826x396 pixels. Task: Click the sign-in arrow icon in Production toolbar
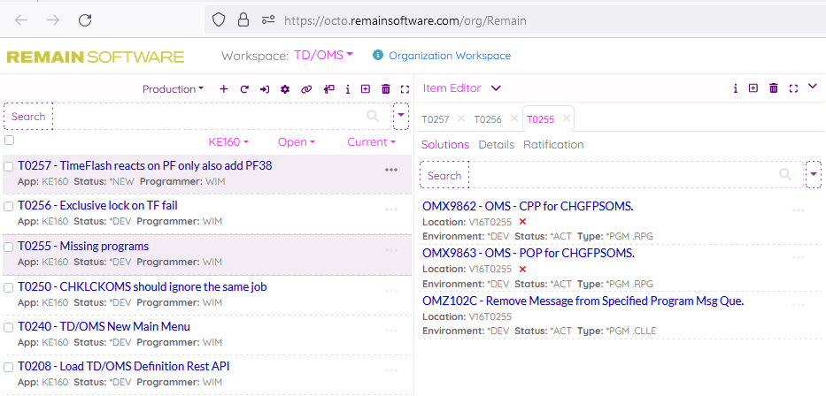tap(265, 89)
